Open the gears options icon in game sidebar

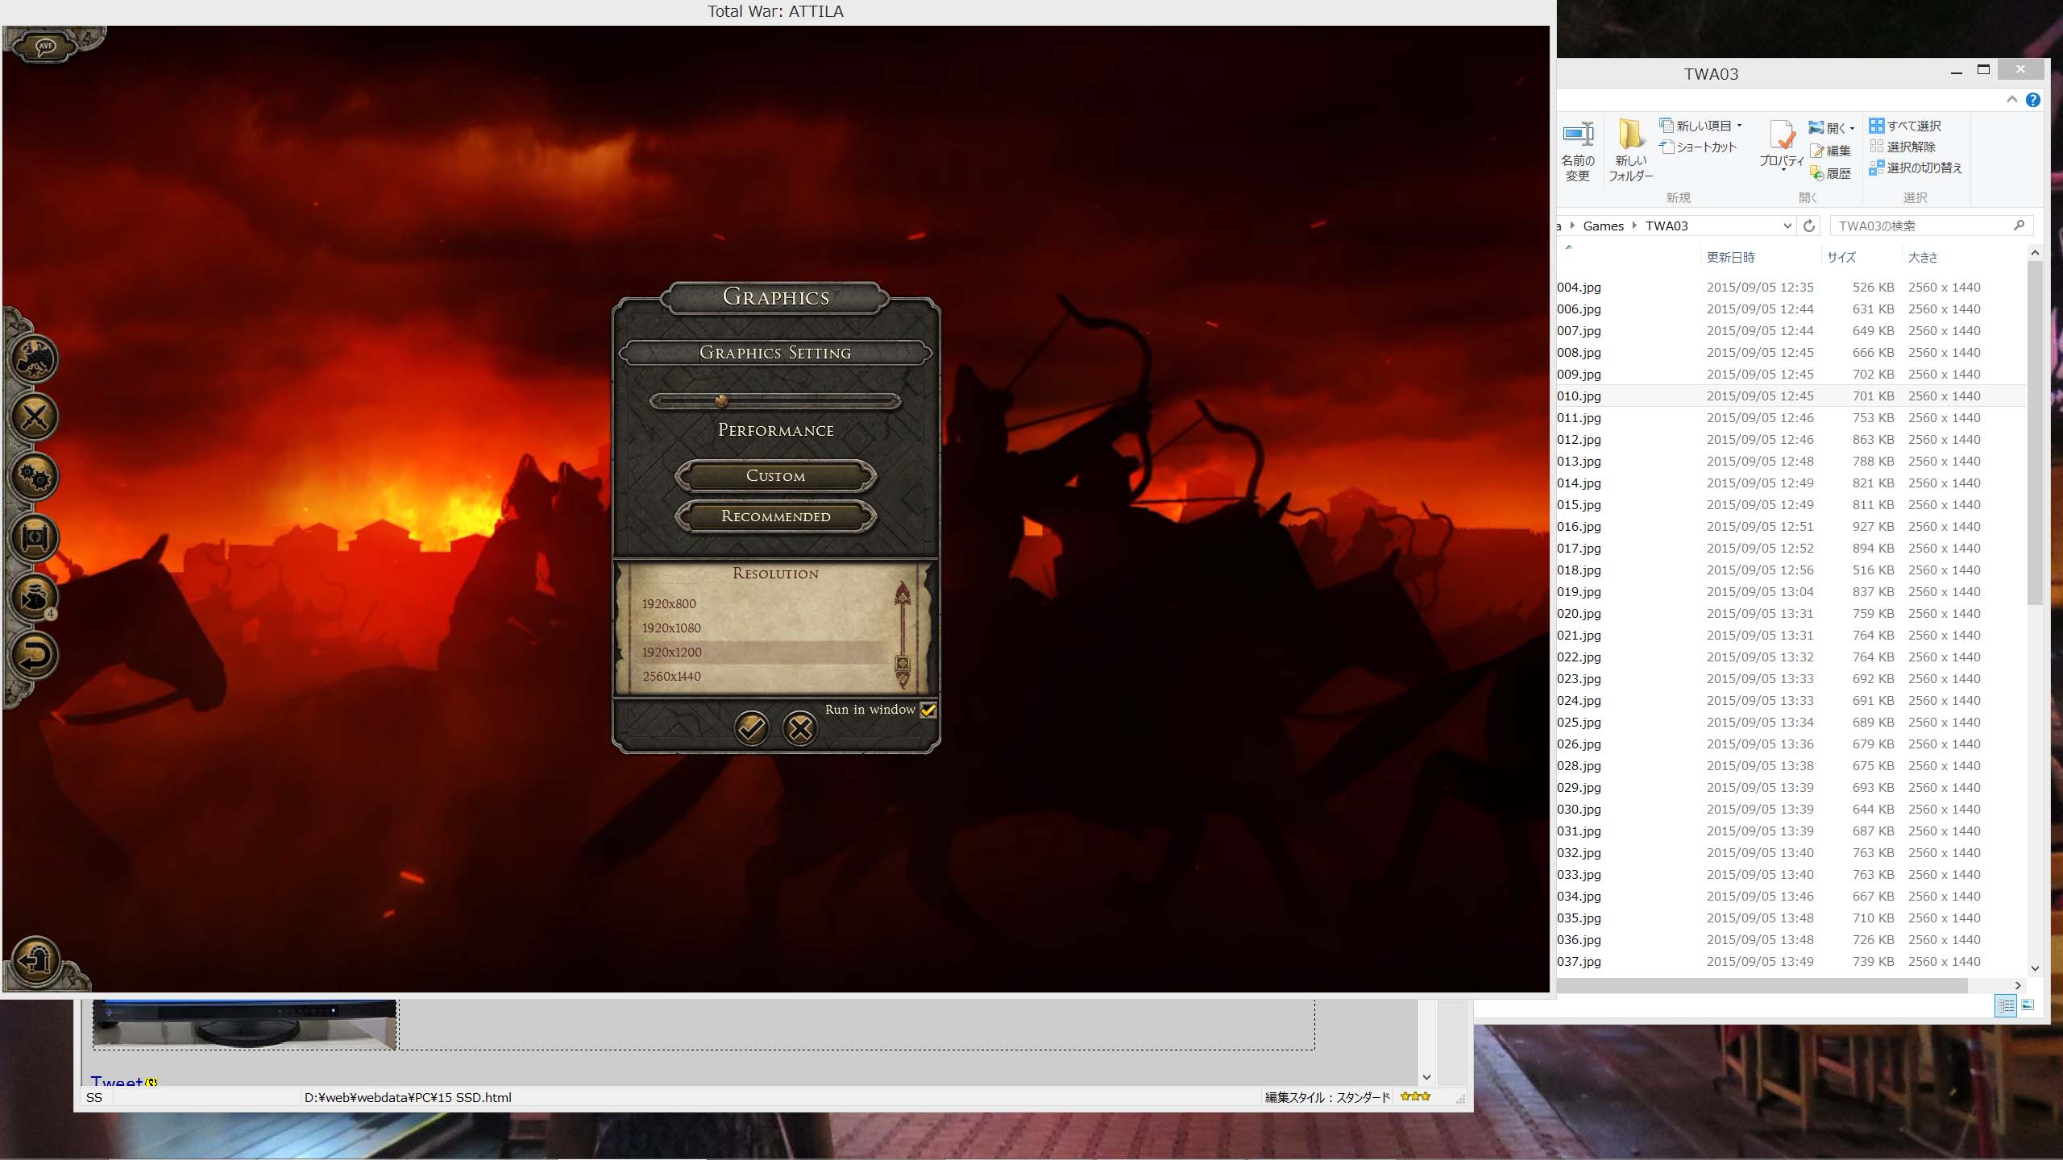(x=34, y=477)
